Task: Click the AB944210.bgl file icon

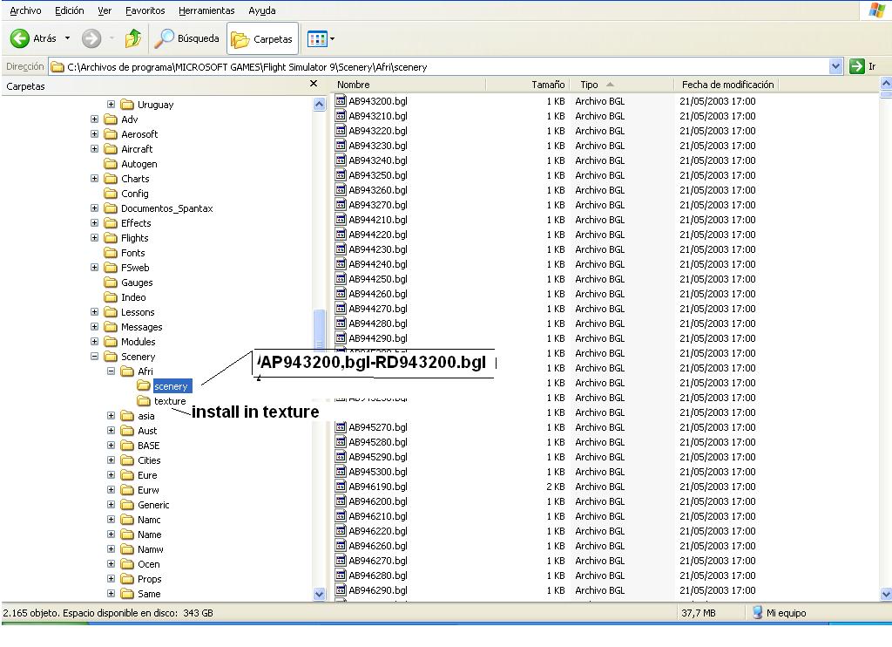Action: (341, 219)
